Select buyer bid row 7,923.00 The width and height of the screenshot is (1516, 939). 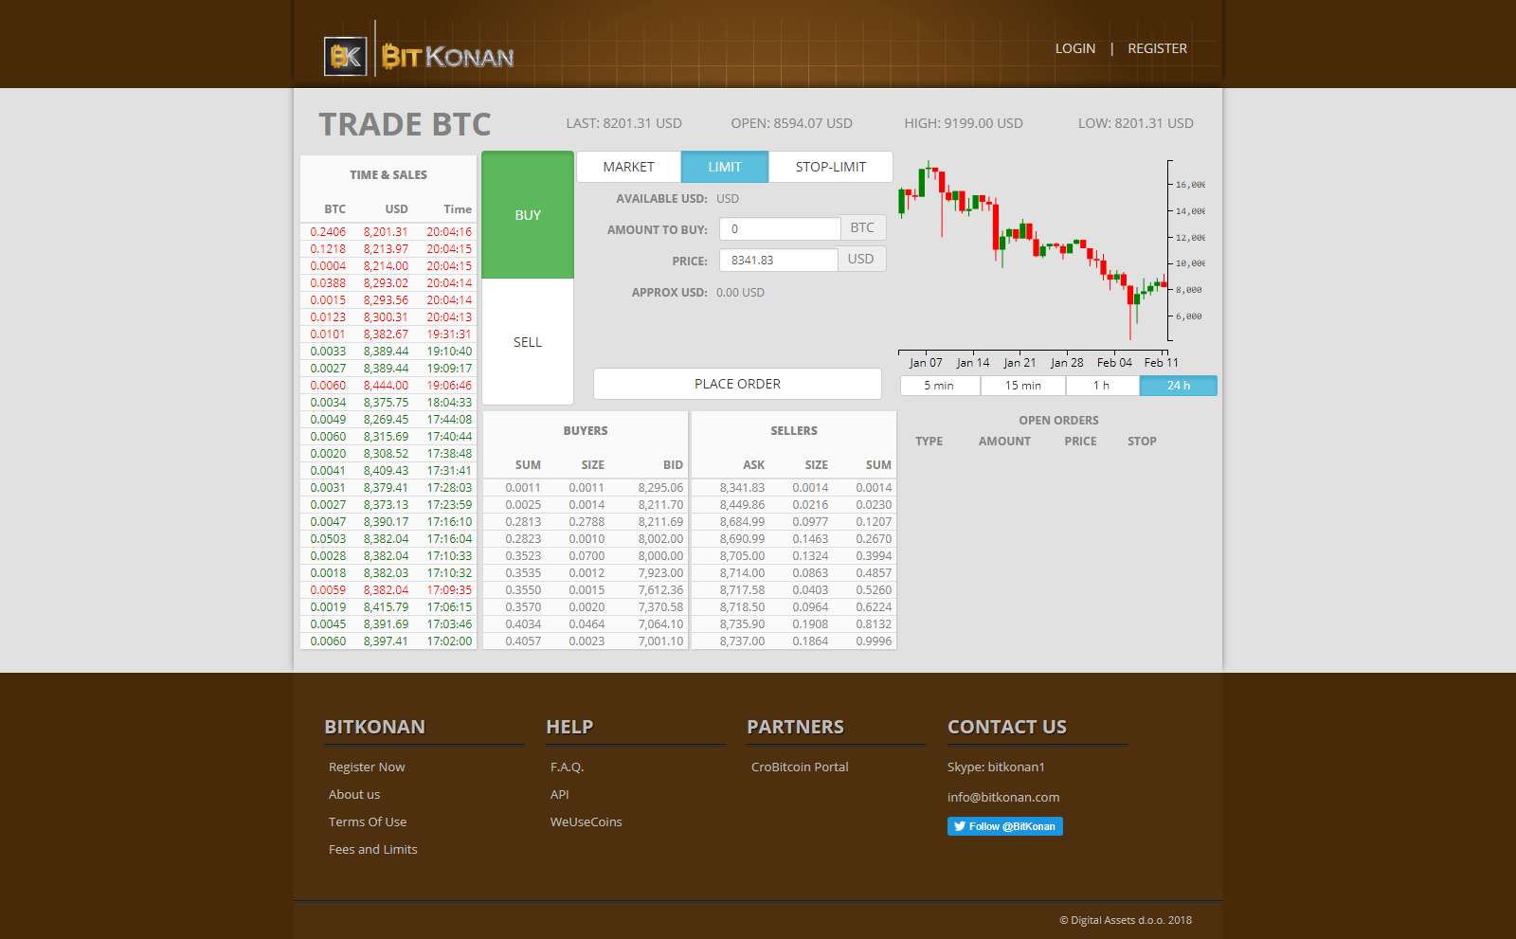click(586, 573)
